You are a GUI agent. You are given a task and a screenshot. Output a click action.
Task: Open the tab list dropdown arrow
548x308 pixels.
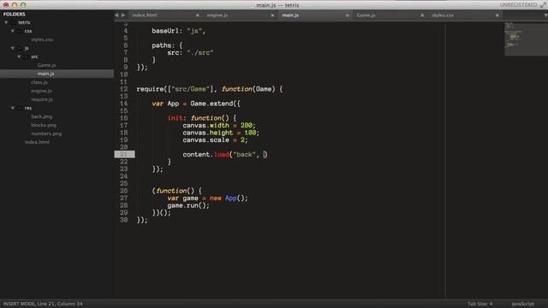pyautogui.click(x=545, y=15)
